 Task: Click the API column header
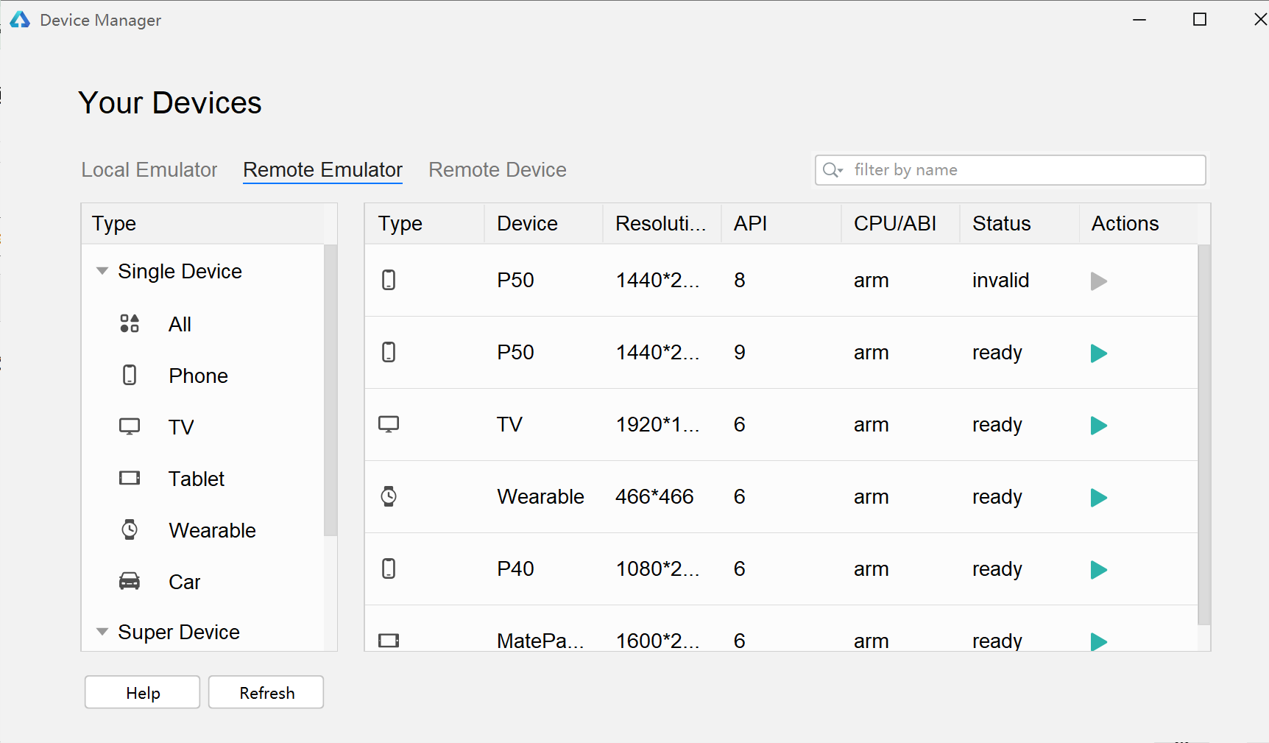click(x=781, y=224)
